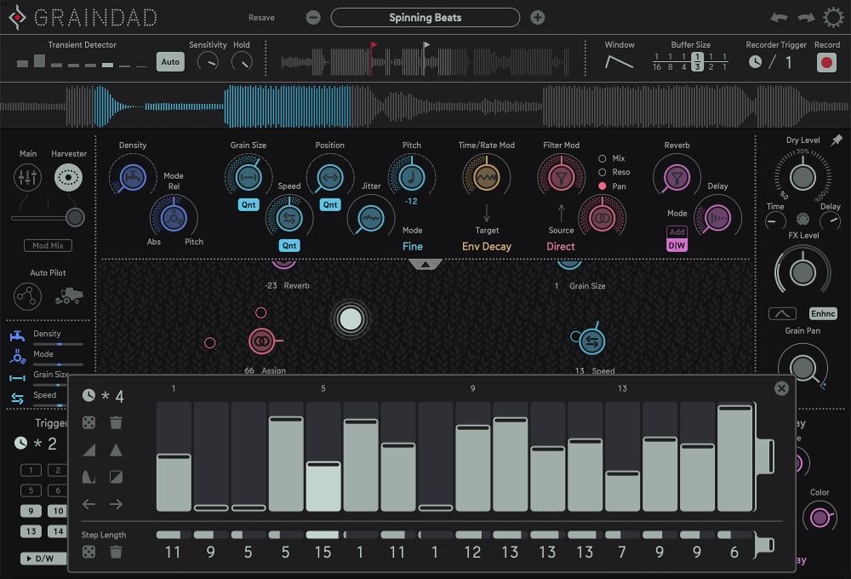The image size is (851, 579).
Task: Apply the ramp-up triangle shape
Action: [89, 450]
